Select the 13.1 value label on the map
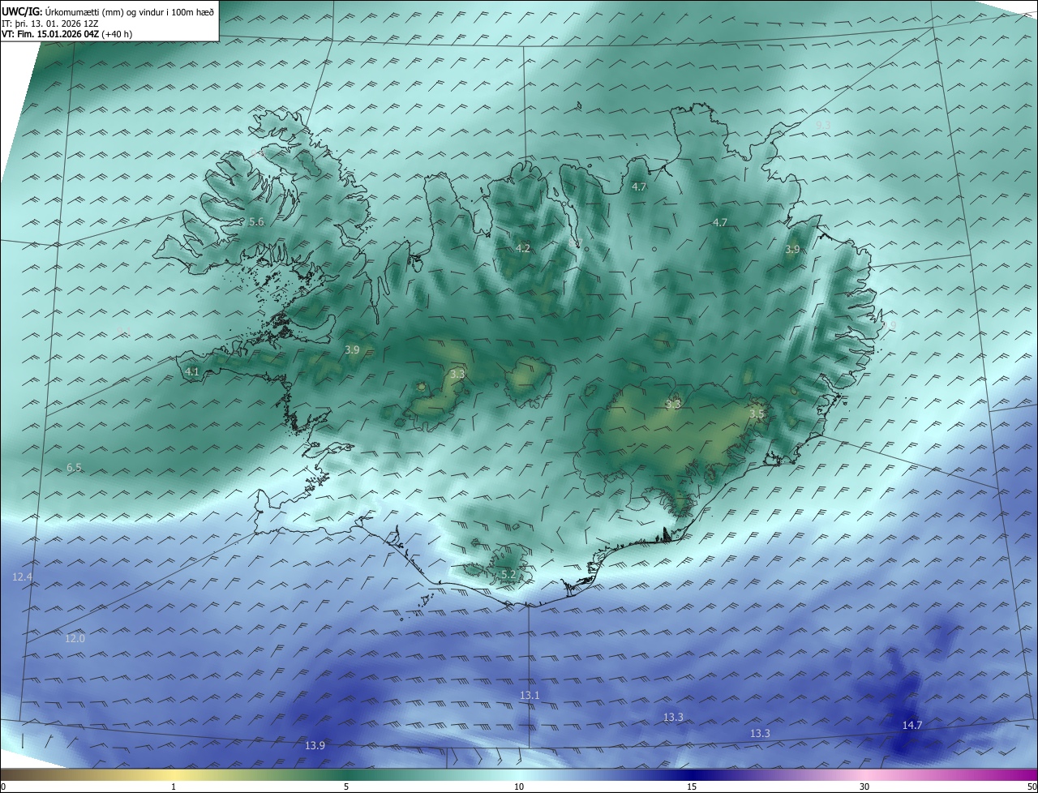 pos(530,696)
